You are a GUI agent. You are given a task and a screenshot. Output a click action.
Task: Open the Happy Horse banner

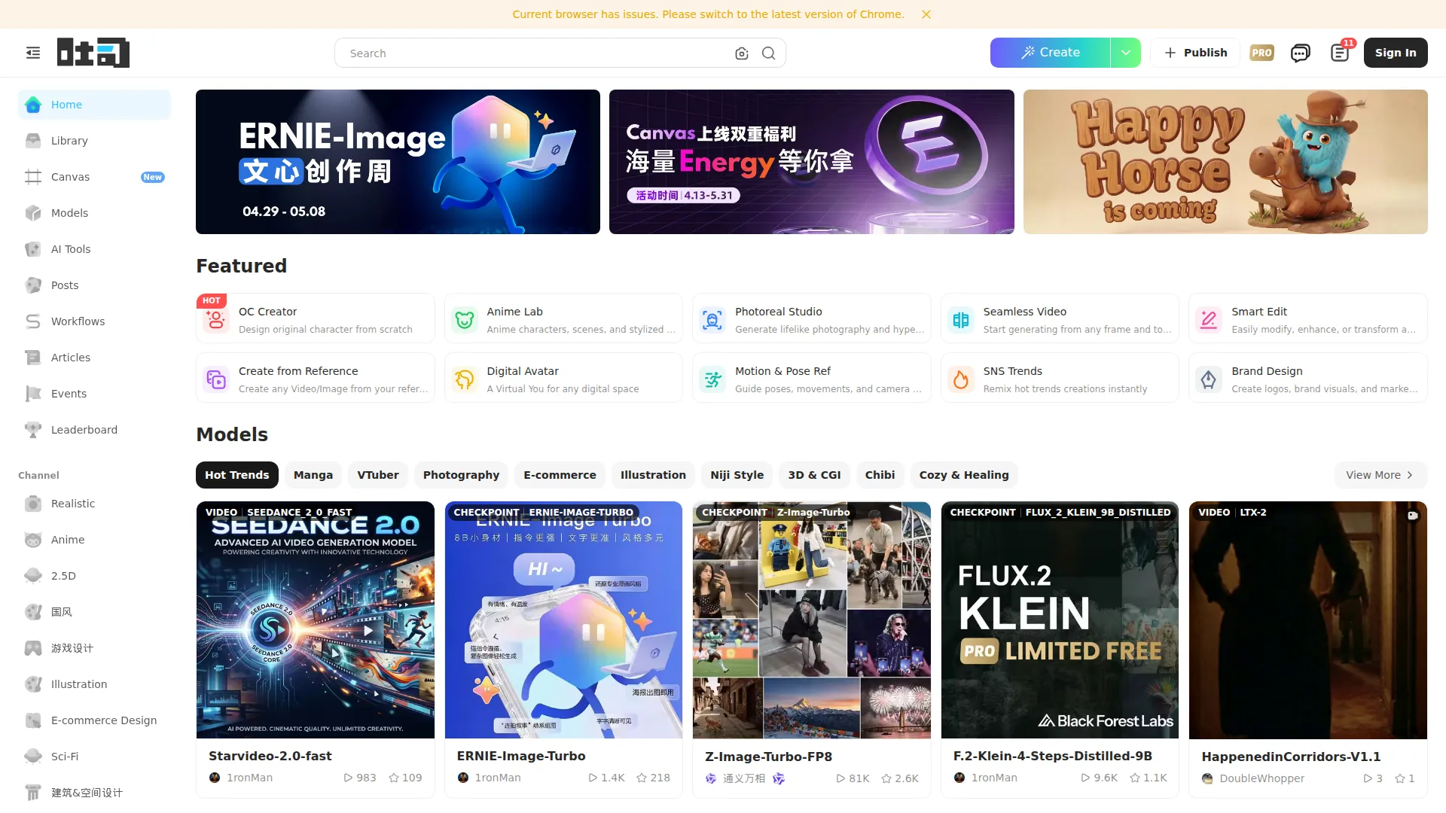click(x=1225, y=162)
